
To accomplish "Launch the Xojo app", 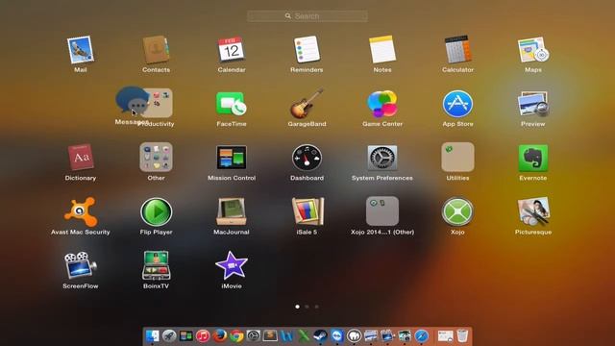I will click(x=457, y=211).
